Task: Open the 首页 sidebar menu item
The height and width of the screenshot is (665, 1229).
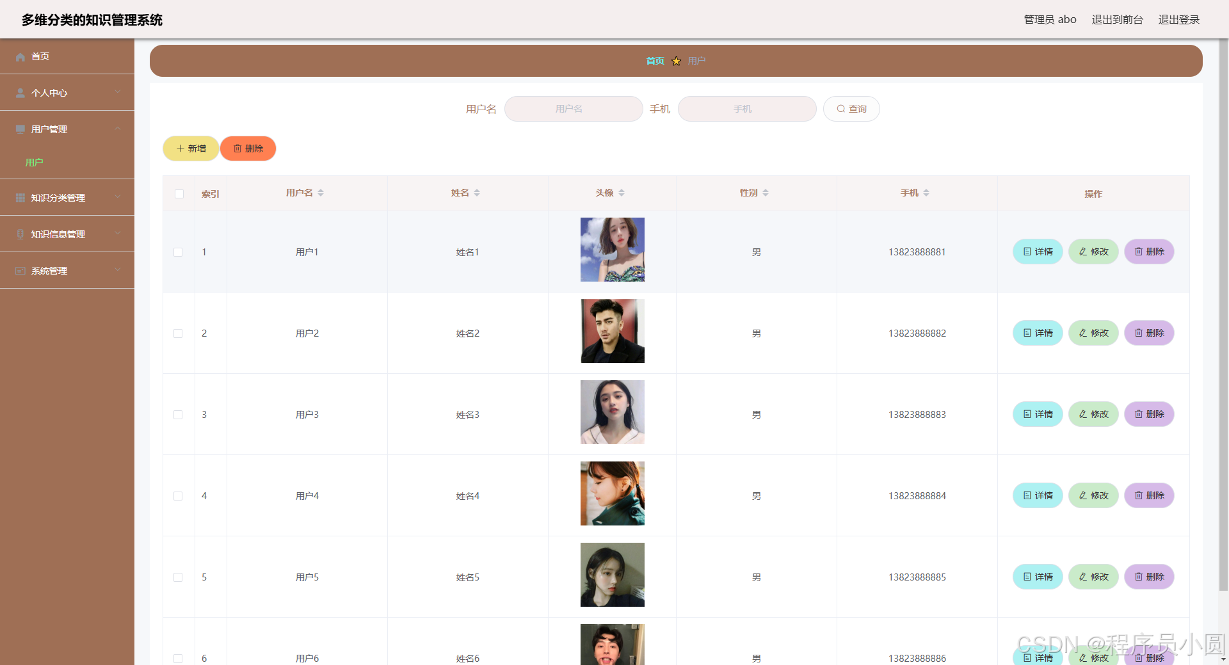Action: pyautogui.click(x=67, y=56)
